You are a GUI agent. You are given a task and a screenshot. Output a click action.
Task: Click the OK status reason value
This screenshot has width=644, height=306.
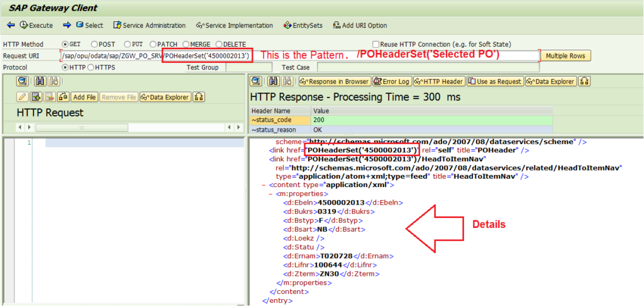click(x=431, y=130)
